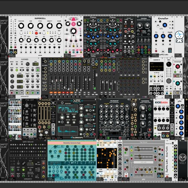This screenshot has width=188, height=188.
Task: Click the blue output jack on Supercell
Action: point(11,52)
